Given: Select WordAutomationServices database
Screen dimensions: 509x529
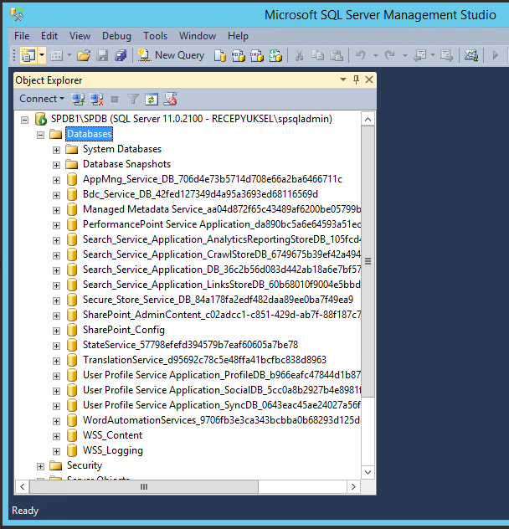Looking at the screenshot, I should coord(222,420).
